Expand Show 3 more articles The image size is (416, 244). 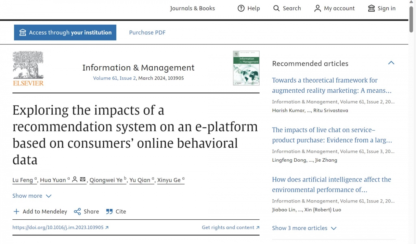pos(304,228)
